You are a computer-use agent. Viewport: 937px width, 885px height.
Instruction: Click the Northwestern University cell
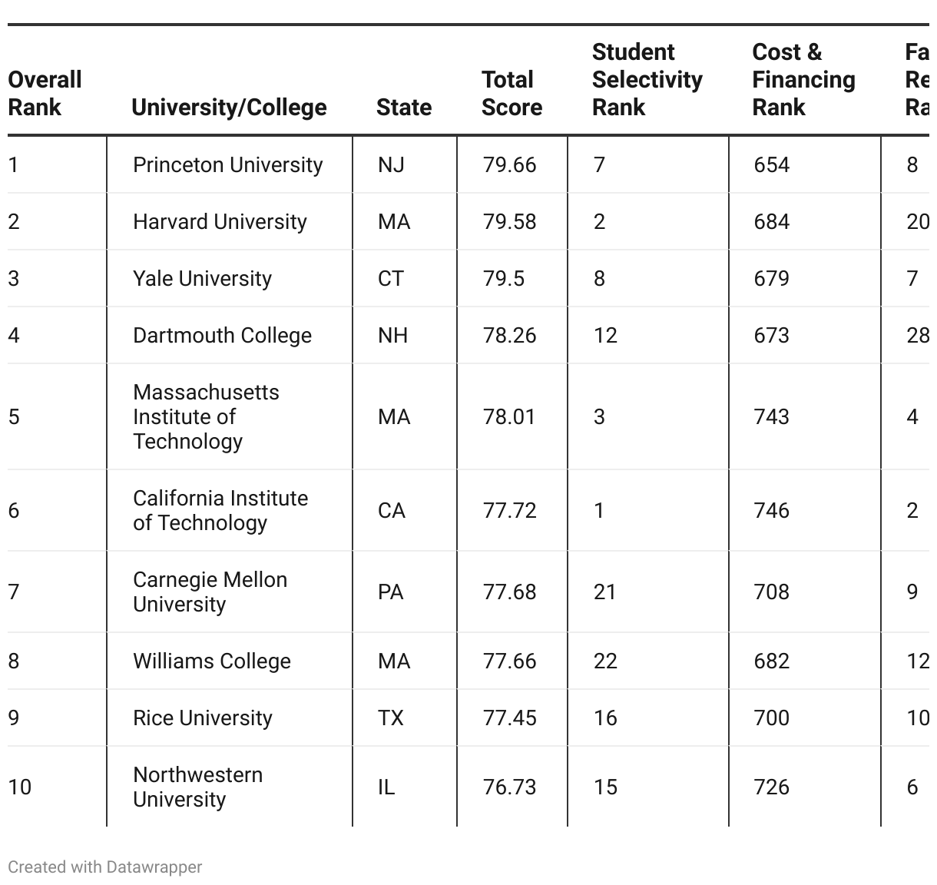[197, 787]
